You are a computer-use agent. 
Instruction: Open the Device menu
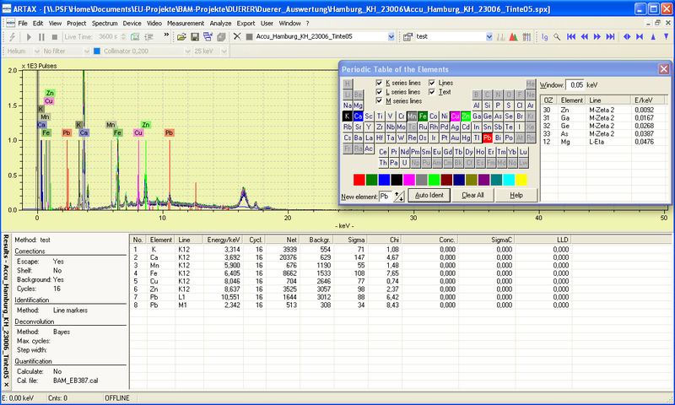click(132, 24)
